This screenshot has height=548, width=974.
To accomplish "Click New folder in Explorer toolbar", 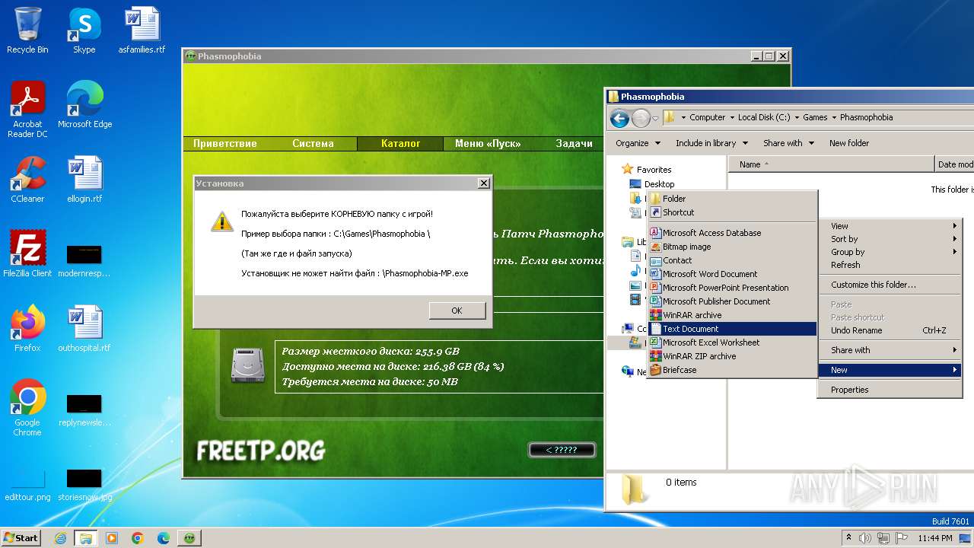I will point(849,143).
